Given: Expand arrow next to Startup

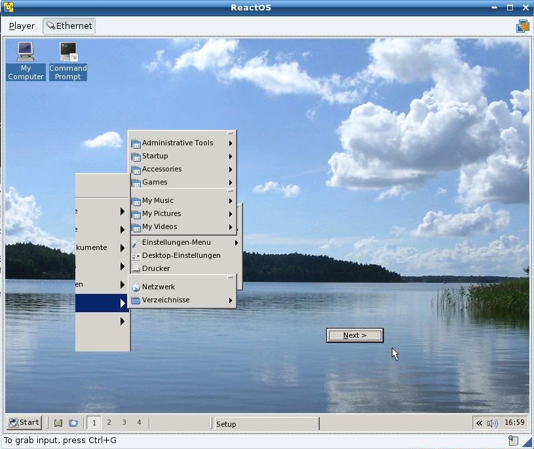Looking at the screenshot, I should coord(231,156).
